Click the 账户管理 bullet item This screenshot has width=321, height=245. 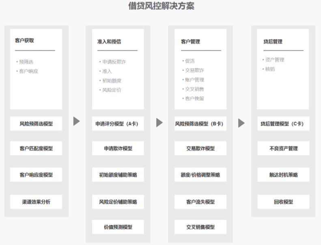click(193, 80)
